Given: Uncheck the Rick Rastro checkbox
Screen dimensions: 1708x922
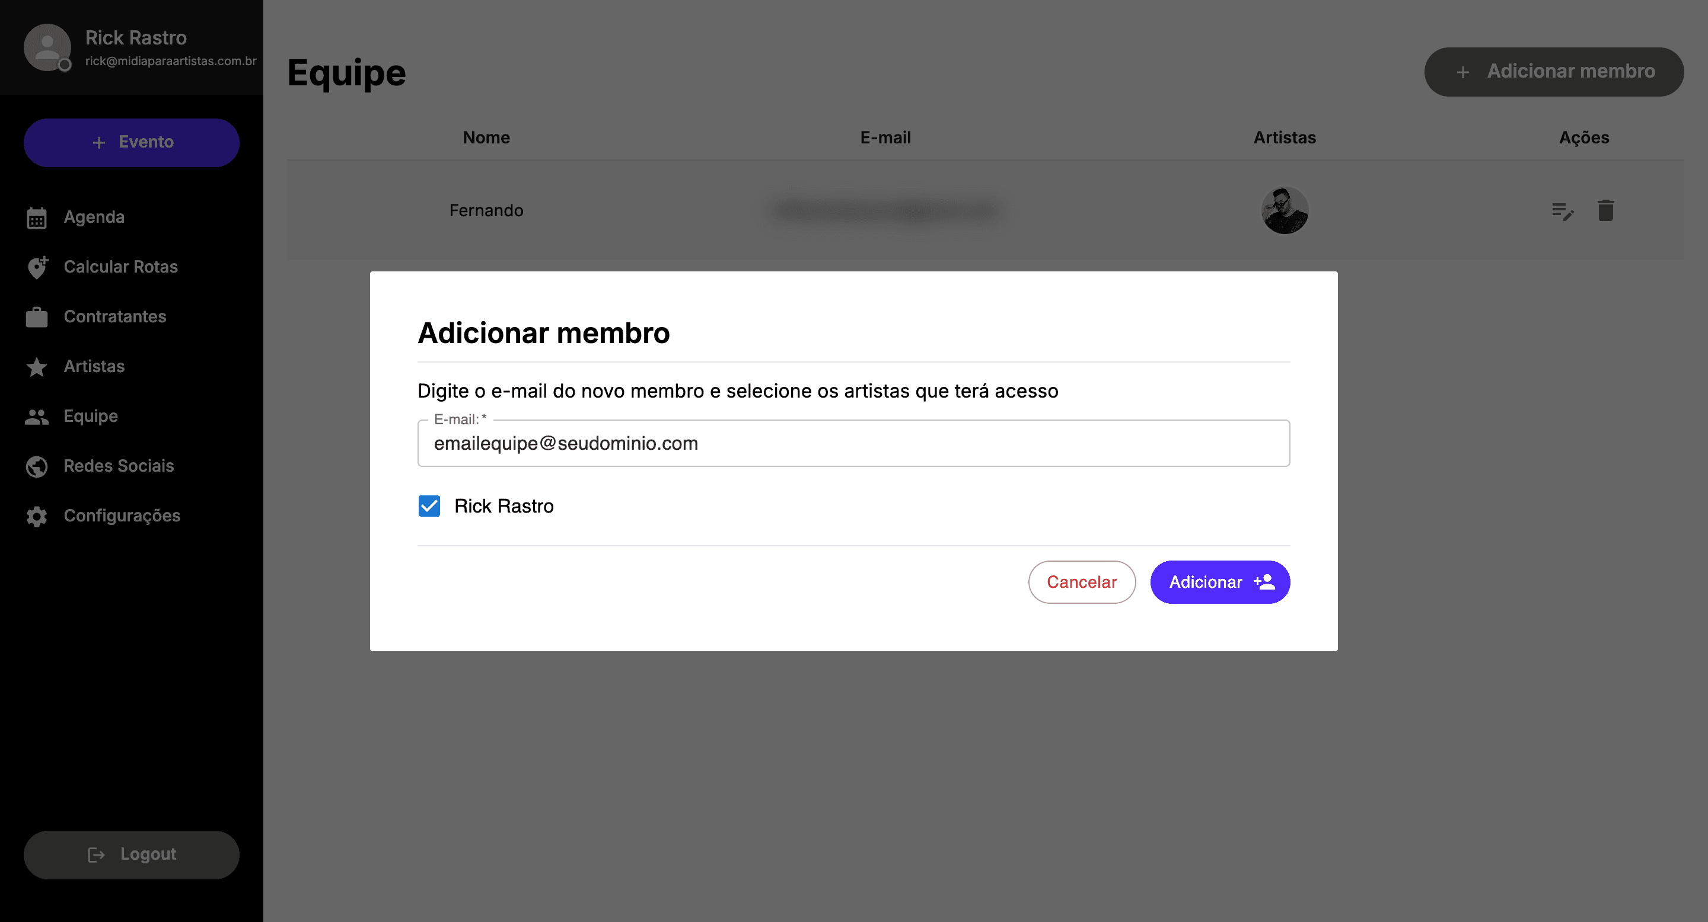Looking at the screenshot, I should coord(429,506).
